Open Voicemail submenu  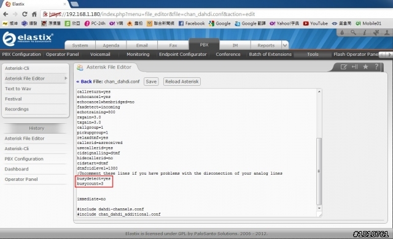[100, 55]
